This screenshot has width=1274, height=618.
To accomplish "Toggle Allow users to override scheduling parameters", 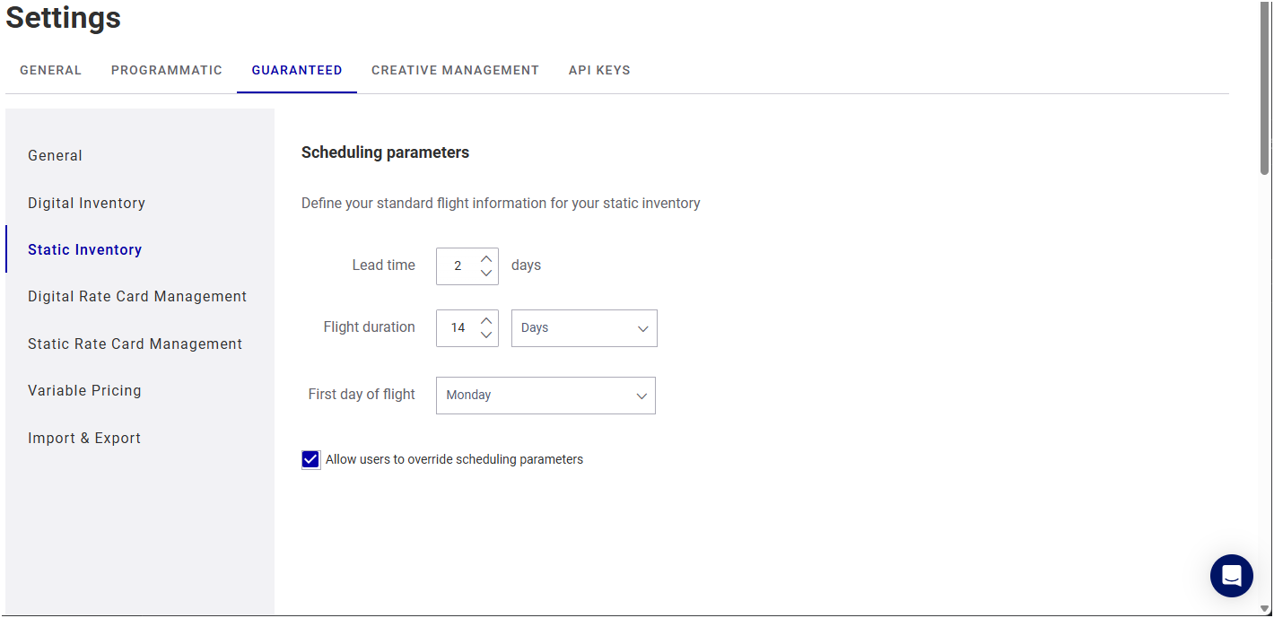I will tap(311, 460).
